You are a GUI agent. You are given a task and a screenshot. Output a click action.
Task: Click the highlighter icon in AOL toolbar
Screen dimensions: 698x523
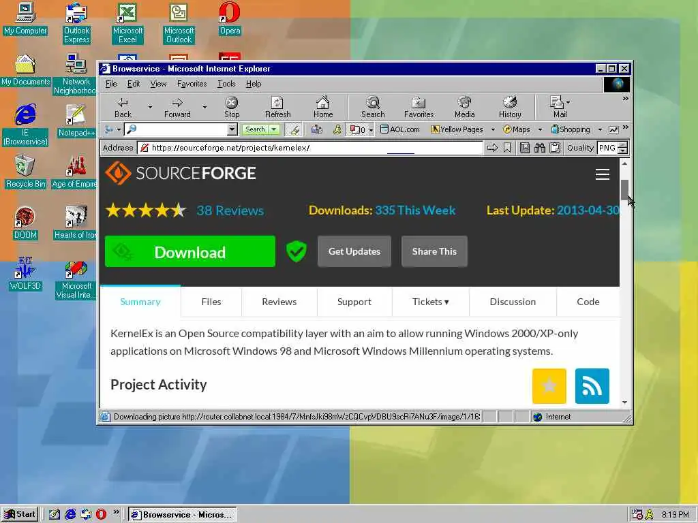pyautogui.click(x=294, y=129)
